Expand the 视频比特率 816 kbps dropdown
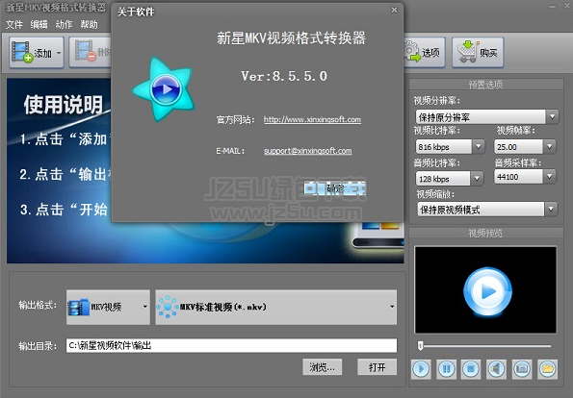Viewport: 573px width, 398px height. (x=478, y=147)
